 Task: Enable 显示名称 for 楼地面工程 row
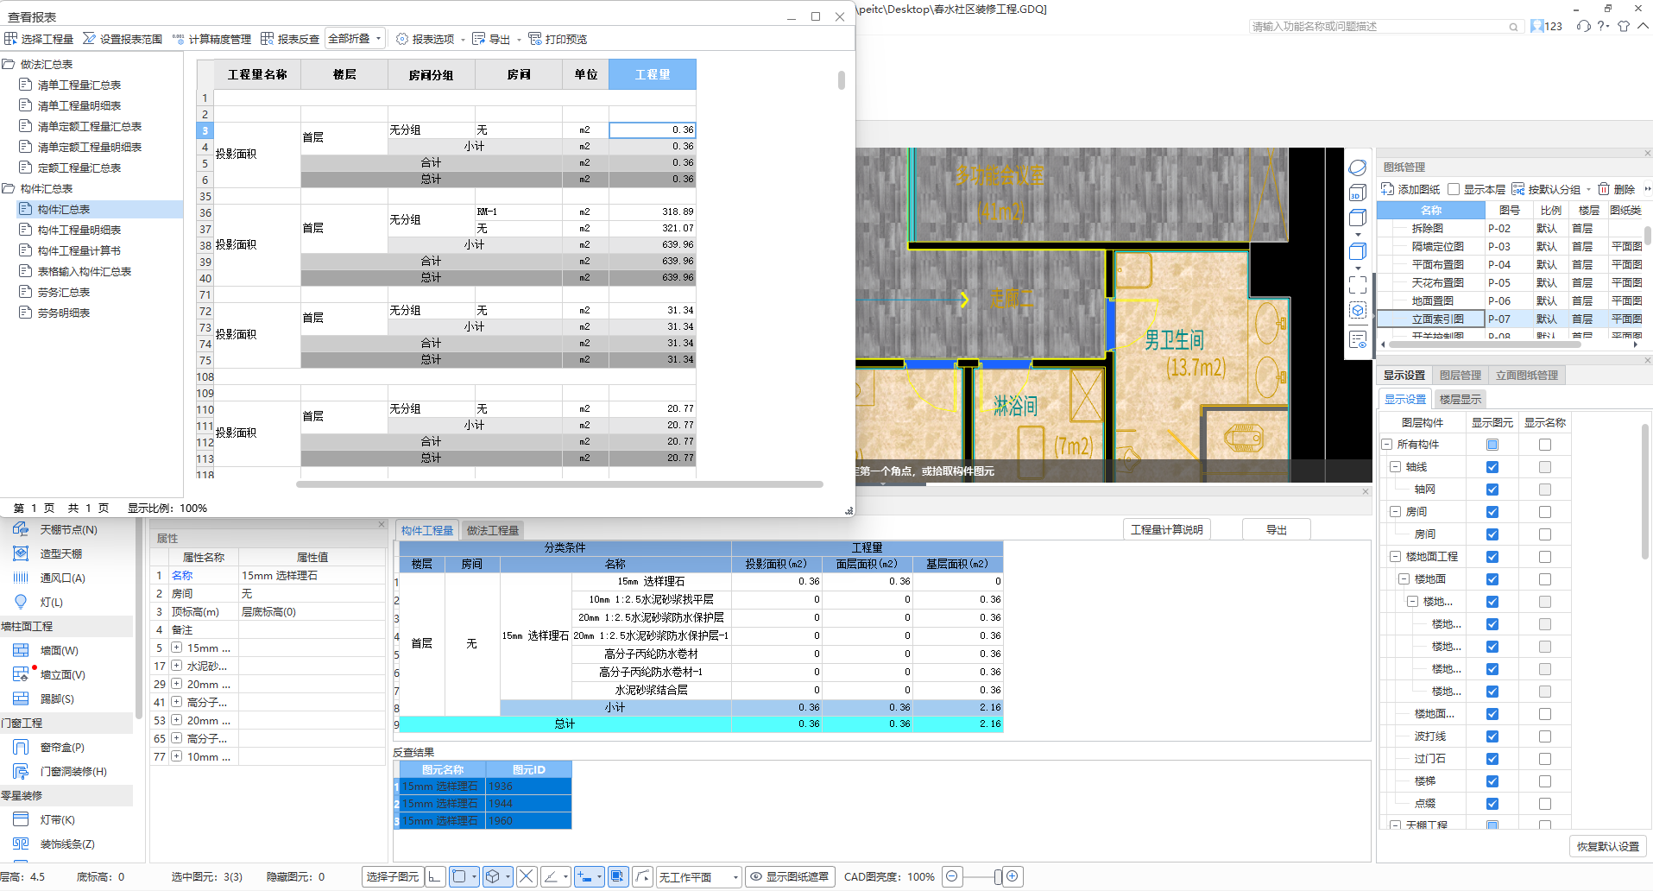1545,557
